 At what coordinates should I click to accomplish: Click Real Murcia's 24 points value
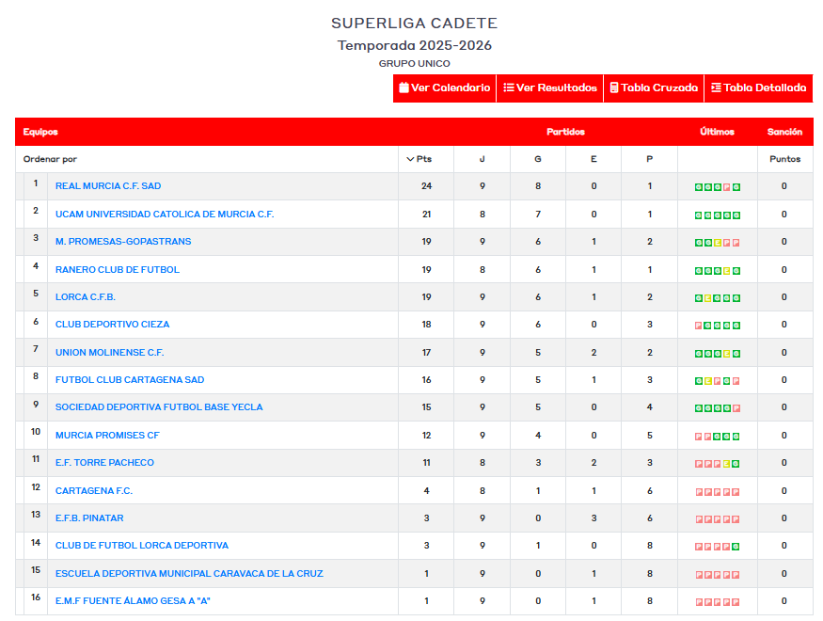(426, 185)
